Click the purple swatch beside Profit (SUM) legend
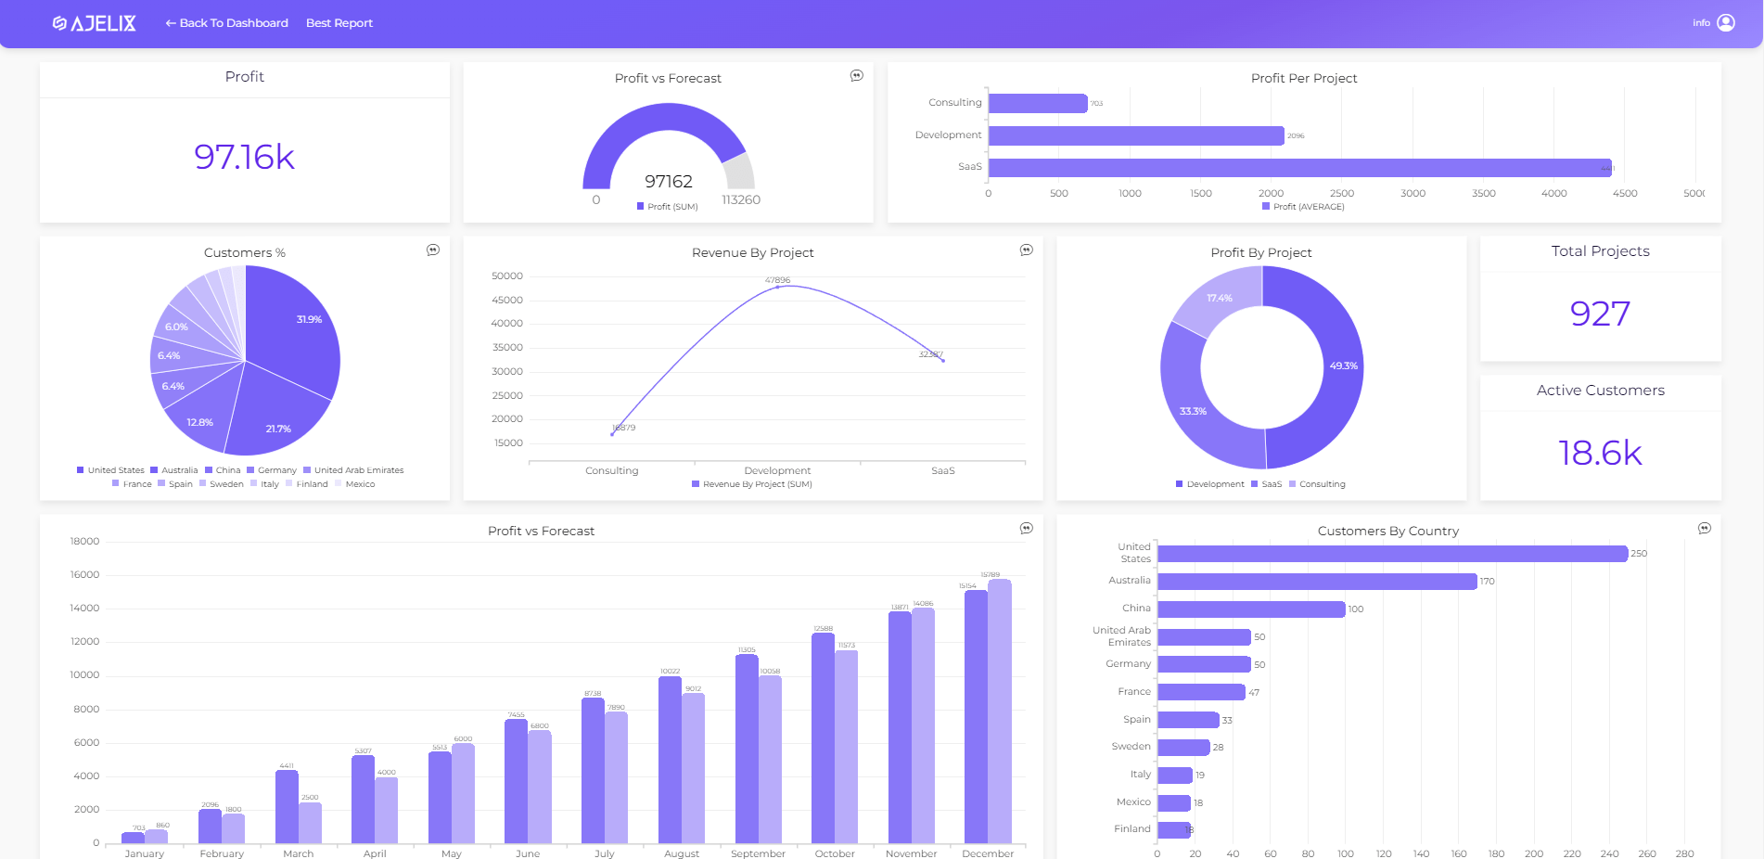 (x=642, y=206)
